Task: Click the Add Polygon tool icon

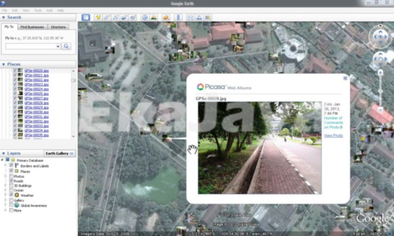Action: (107, 17)
